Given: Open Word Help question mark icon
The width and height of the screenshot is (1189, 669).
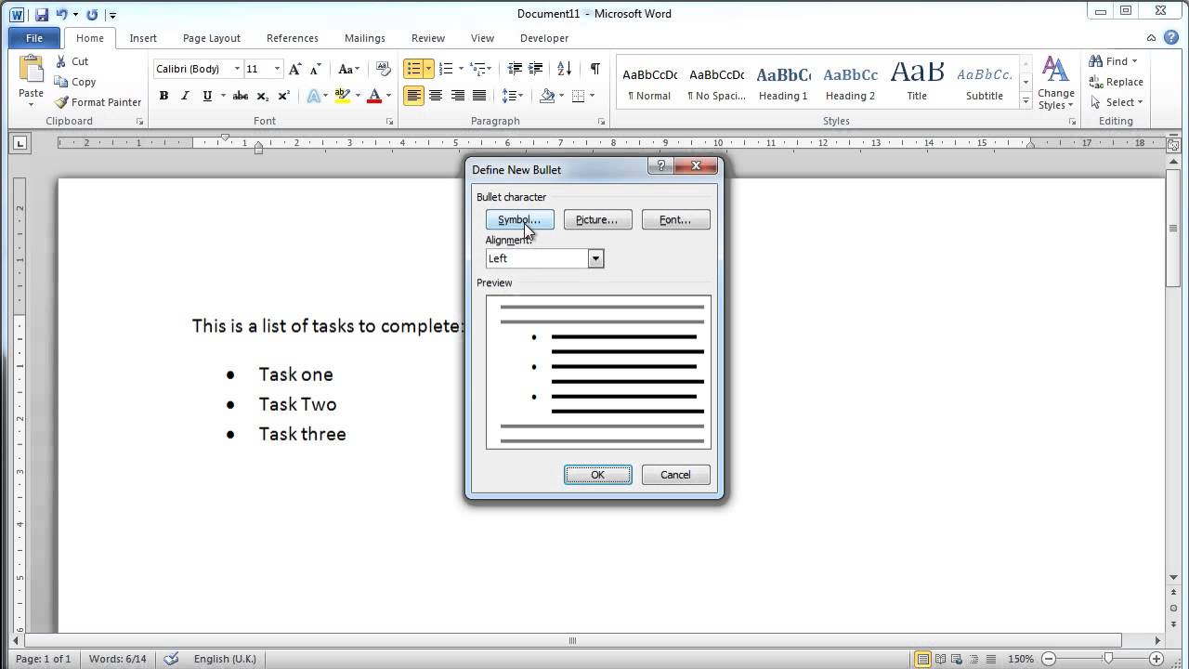Looking at the screenshot, I should pos(1171,38).
